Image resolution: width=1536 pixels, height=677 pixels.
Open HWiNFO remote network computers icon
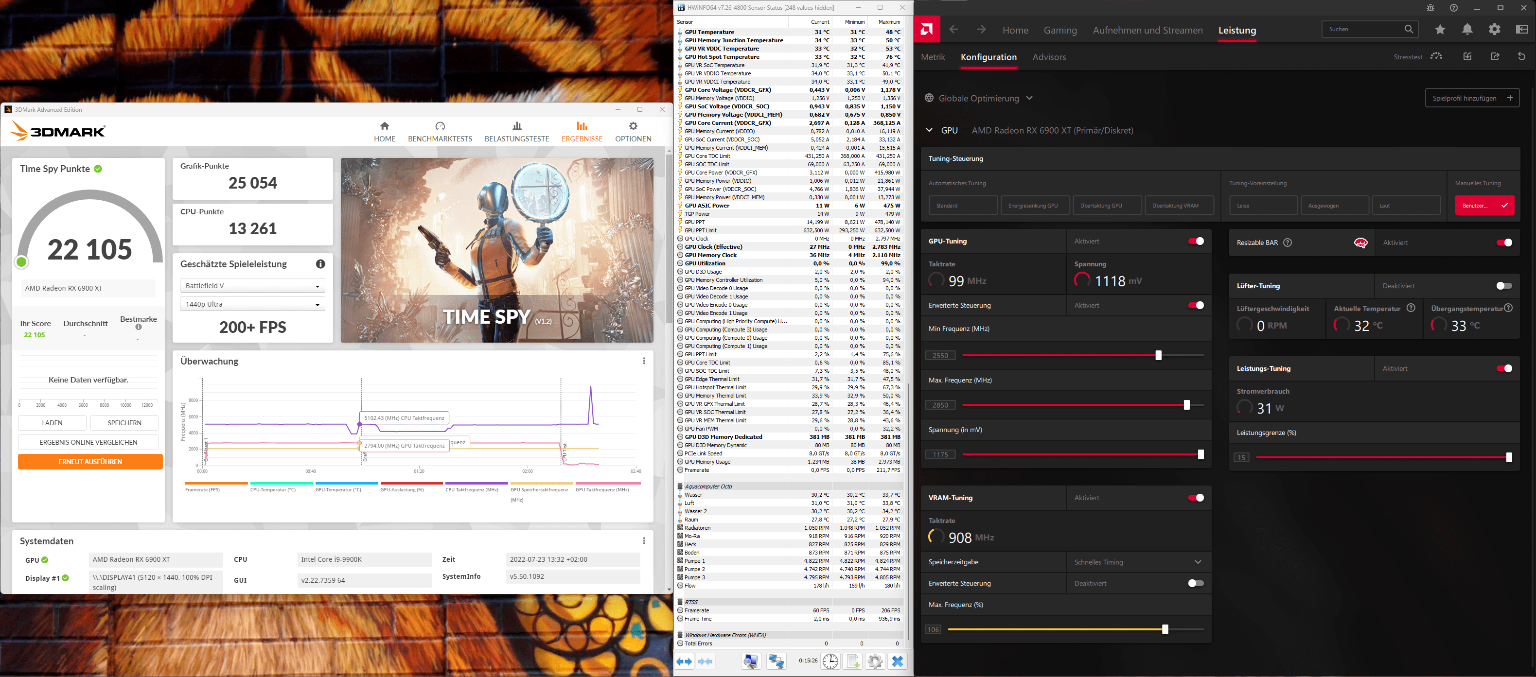776,661
